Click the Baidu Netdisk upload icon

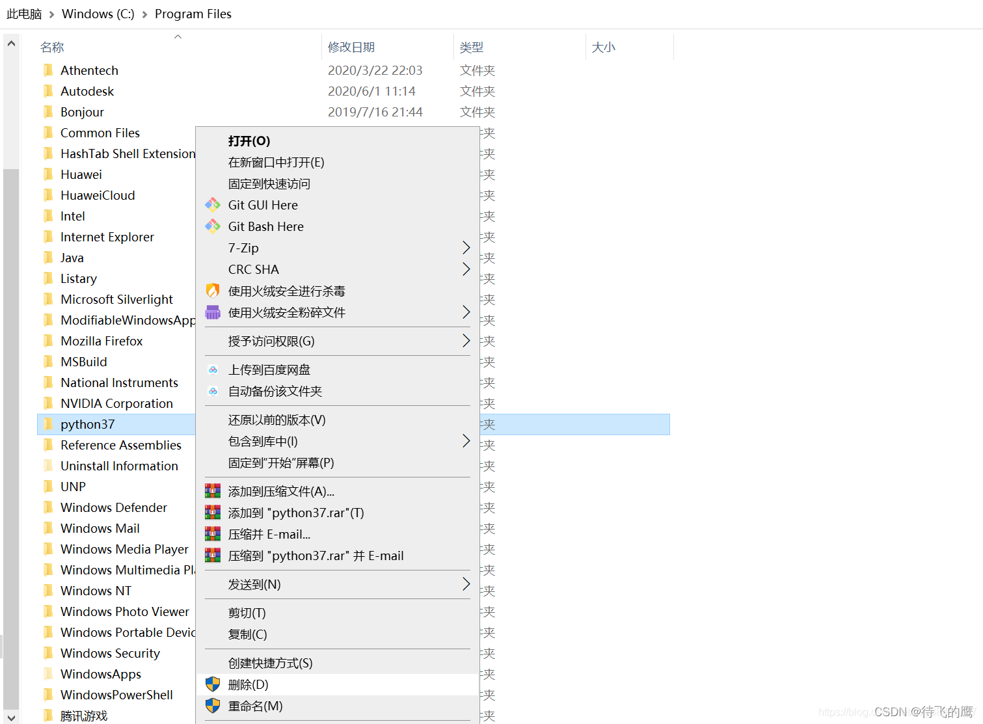click(x=213, y=369)
